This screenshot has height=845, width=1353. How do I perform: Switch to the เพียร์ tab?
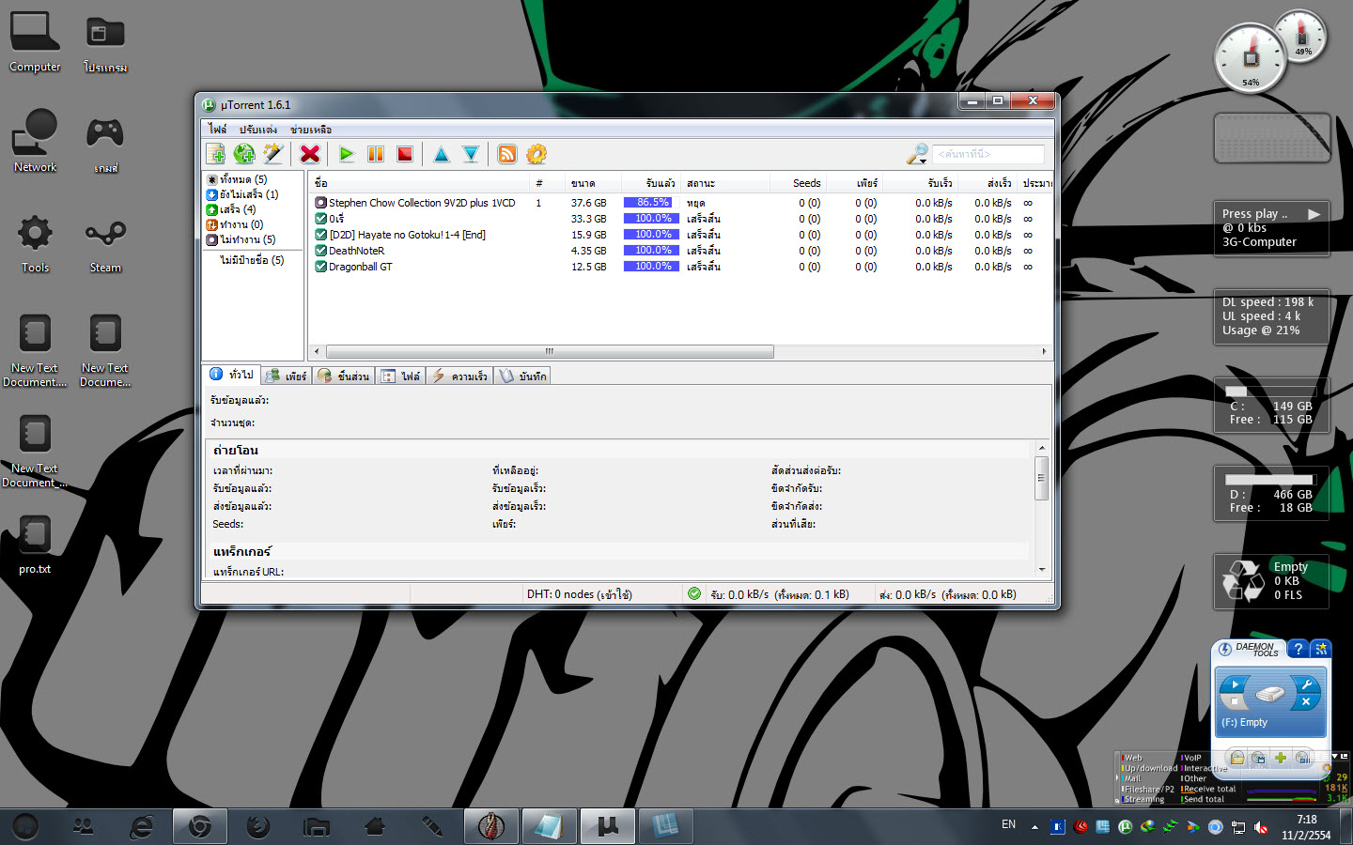287,376
